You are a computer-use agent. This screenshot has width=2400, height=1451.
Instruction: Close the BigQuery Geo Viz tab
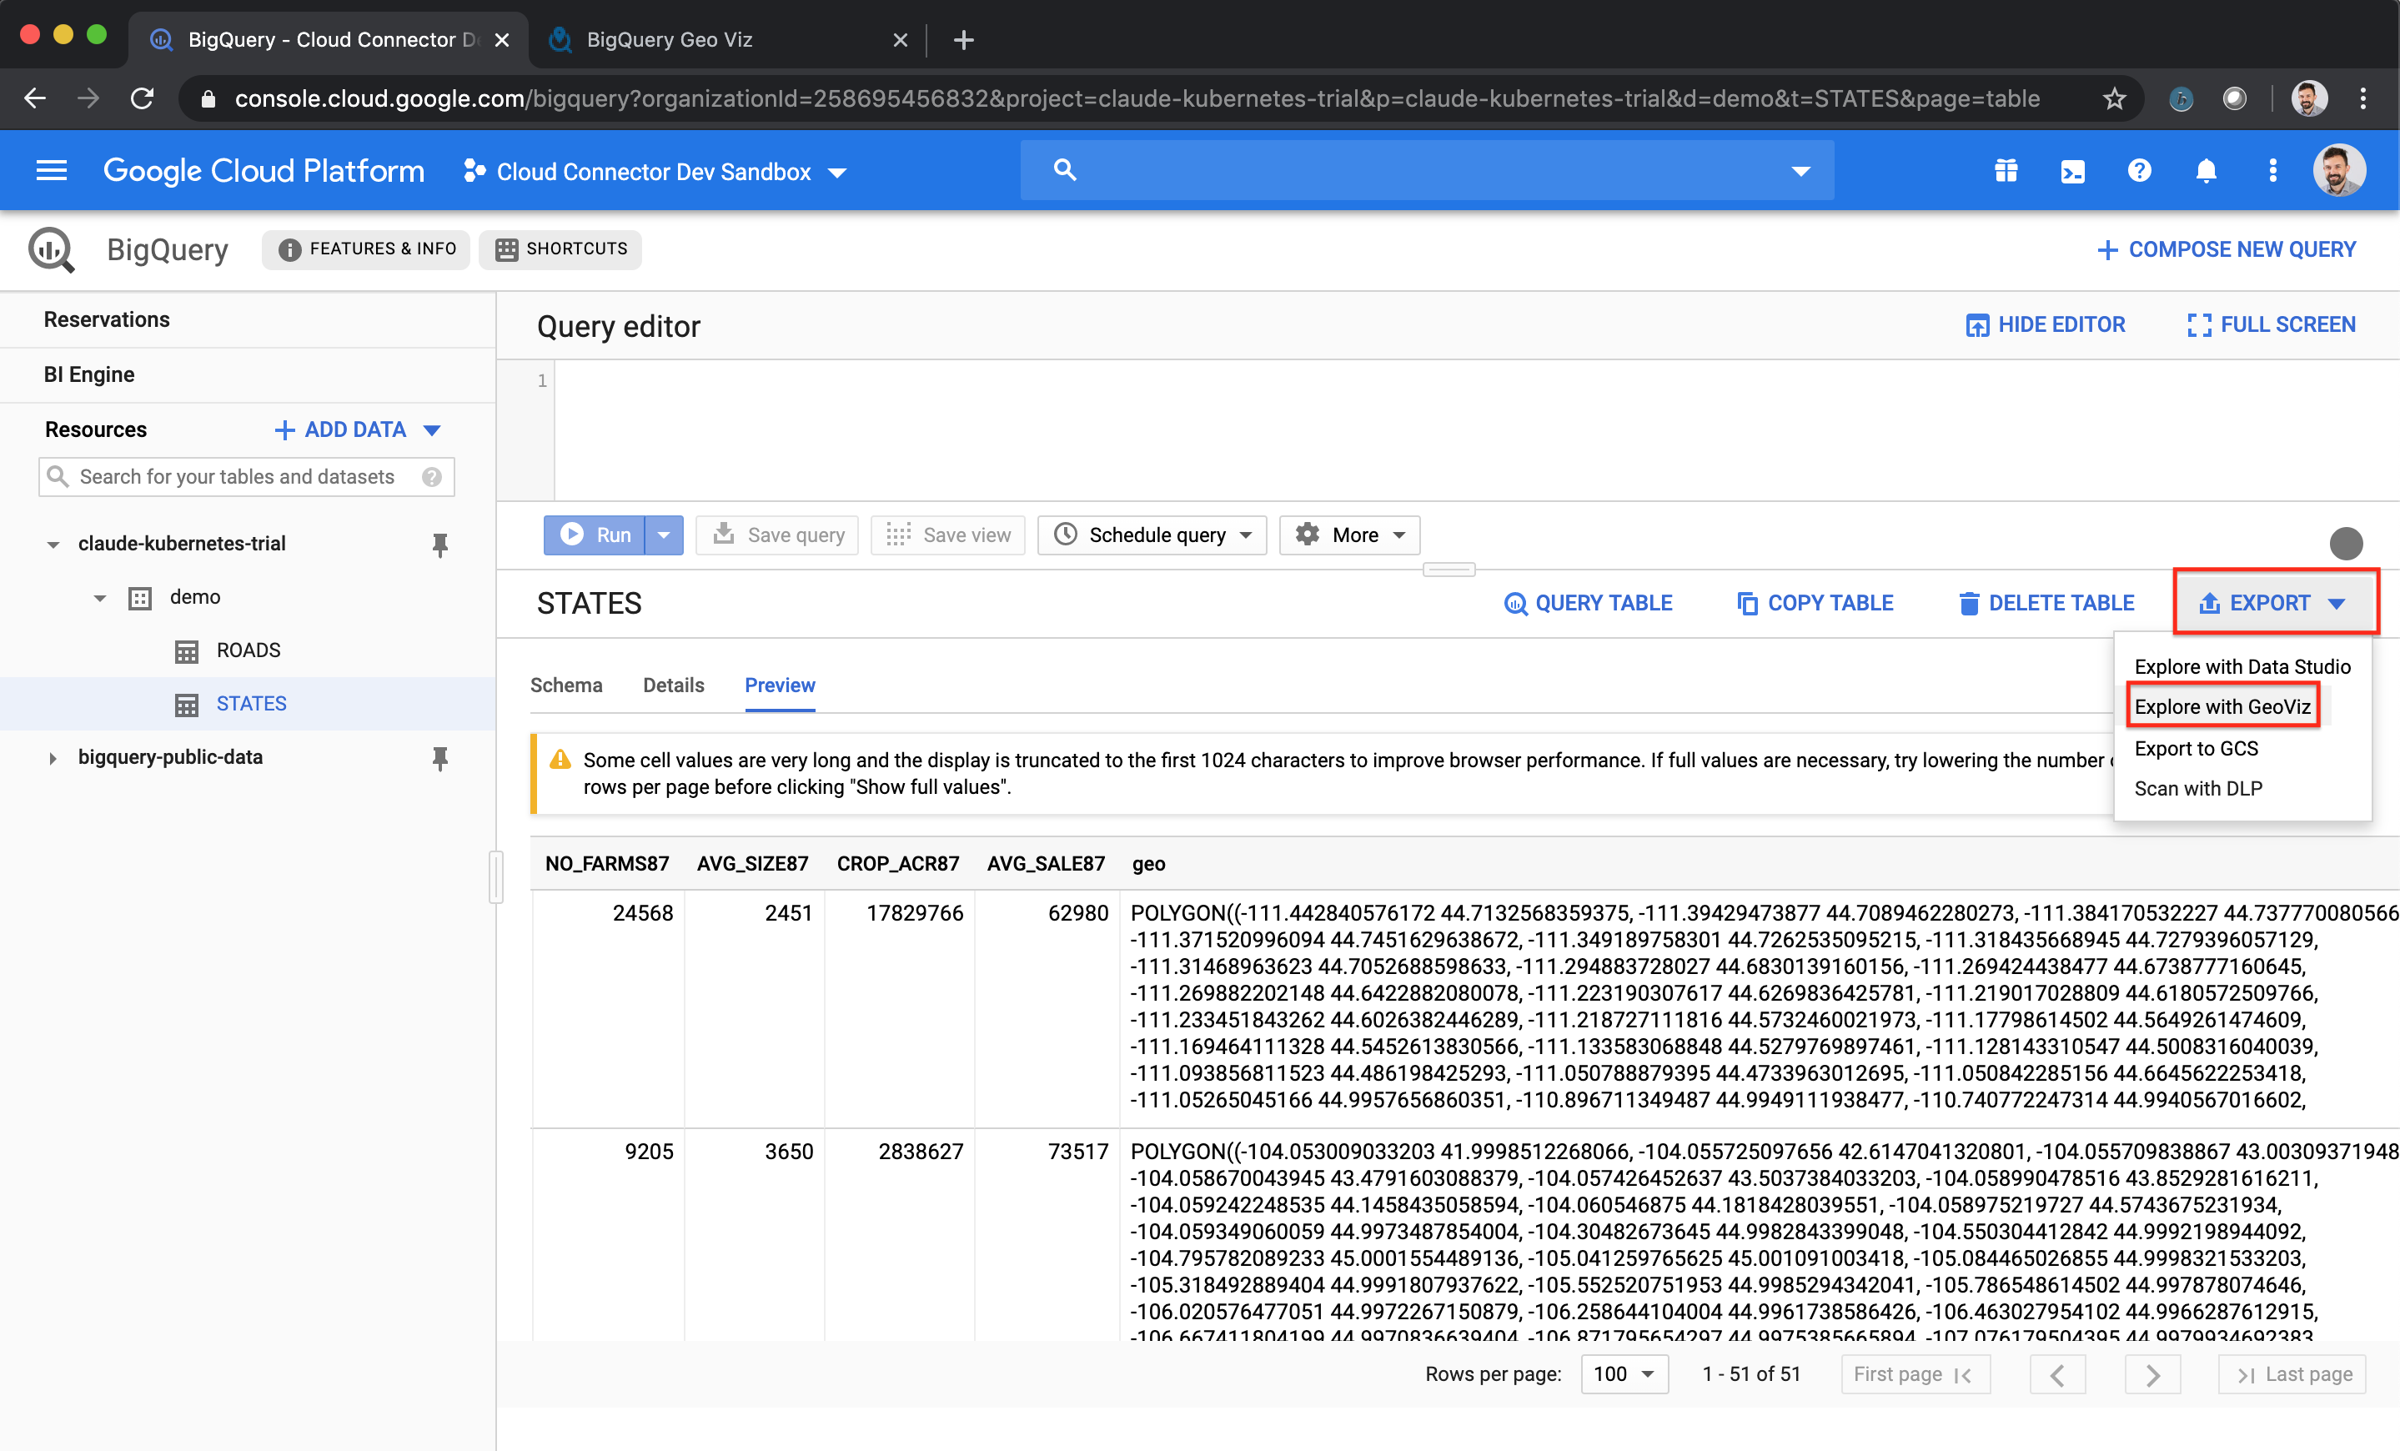pyautogui.click(x=900, y=40)
